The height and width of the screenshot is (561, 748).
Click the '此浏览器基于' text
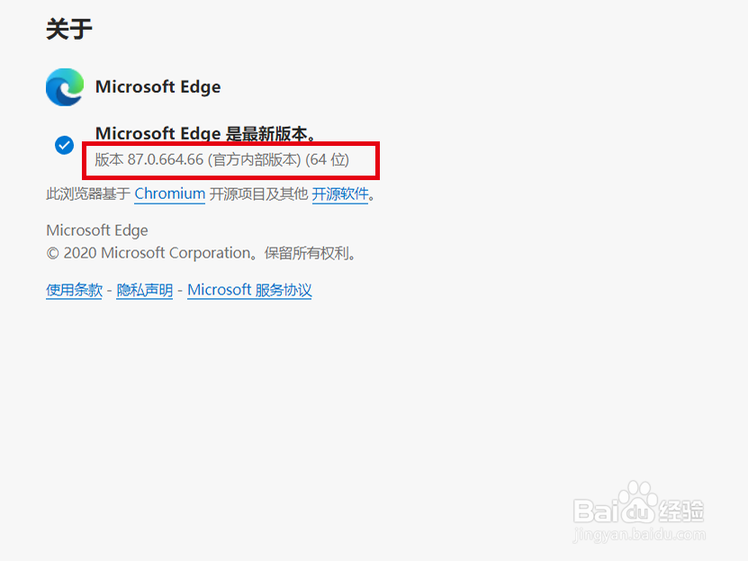click(88, 194)
